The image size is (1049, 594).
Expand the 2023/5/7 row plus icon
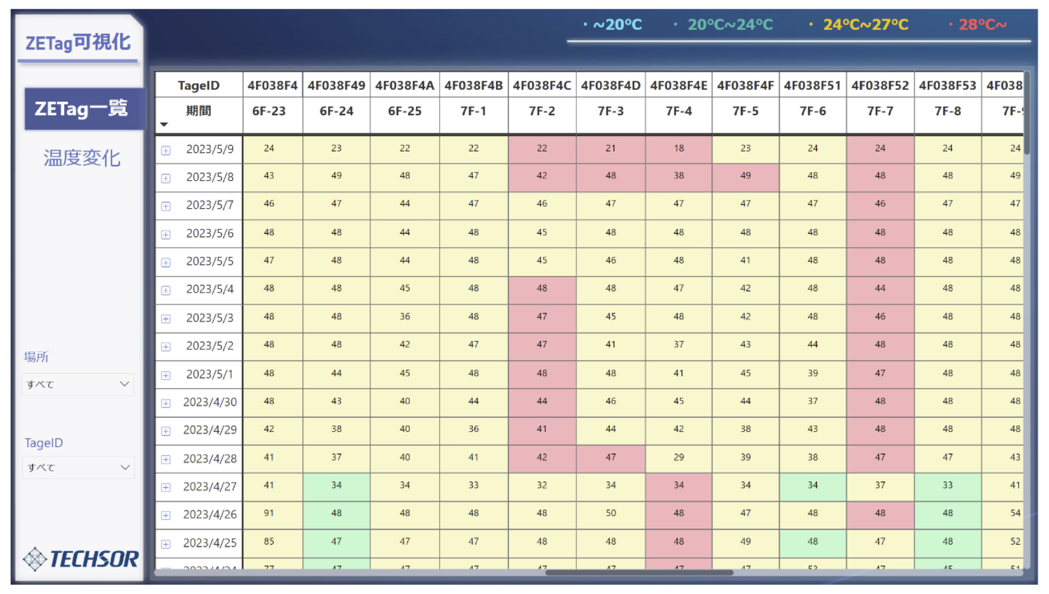click(x=166, y=206)
